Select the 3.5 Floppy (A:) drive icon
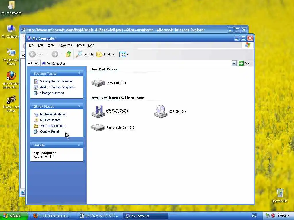The image size is (294, 220). 98,111
